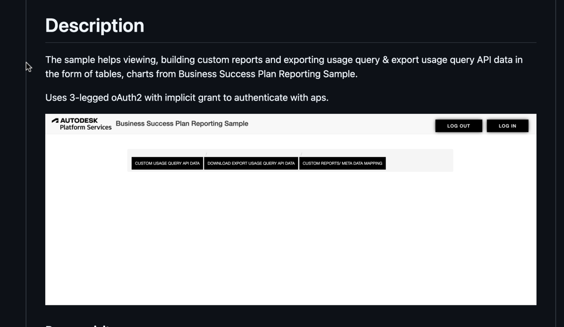Open the Download Export Usage Query API Data tab
564x327 pixels.
pyautogui.click(x=251, y=163)
